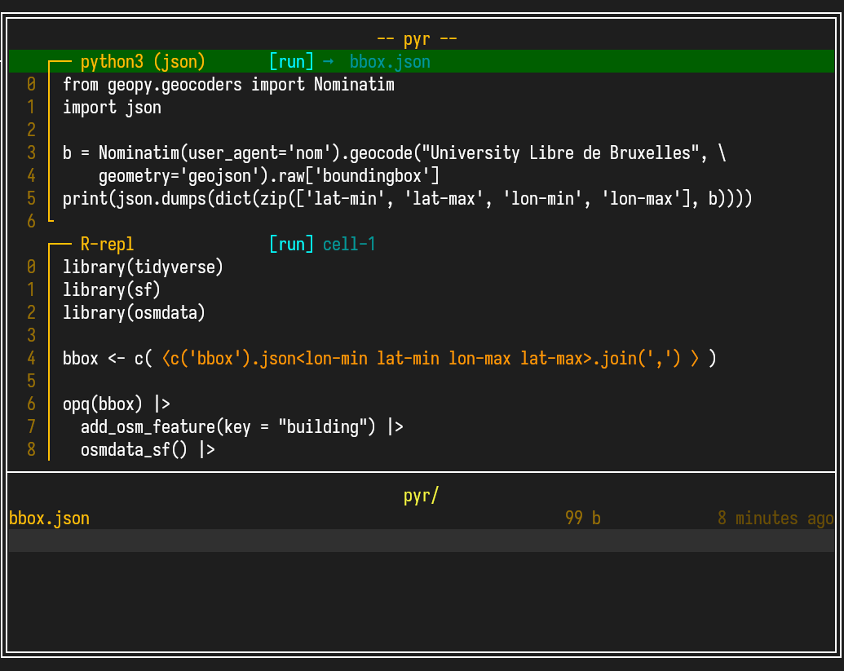Screen dimensions: 844x671
Task: Open the bbox.json output target in the python header
Action: pos(390,62)
